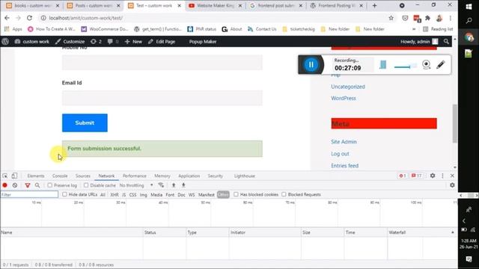This screenshot has height=269, width=479.
Task: Open the Chrome extensions puzzle icon
Action: (427, 18)
